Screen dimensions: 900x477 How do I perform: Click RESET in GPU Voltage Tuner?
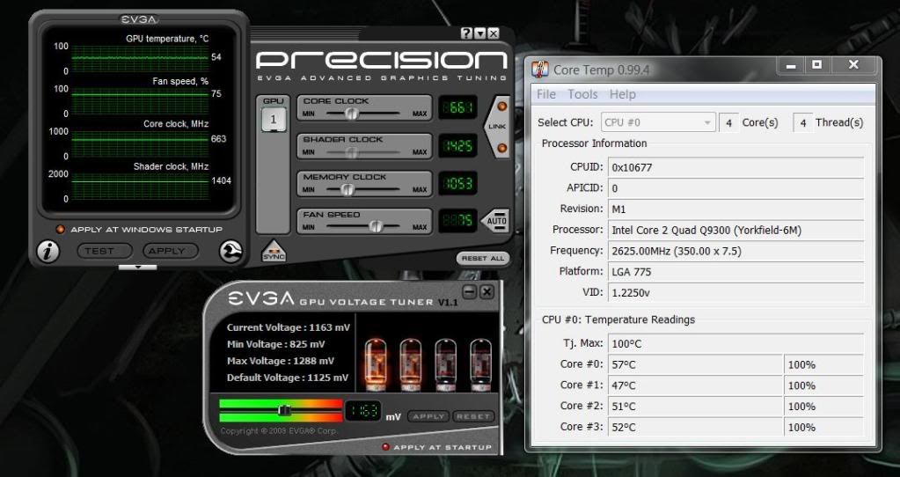point(473,416)
